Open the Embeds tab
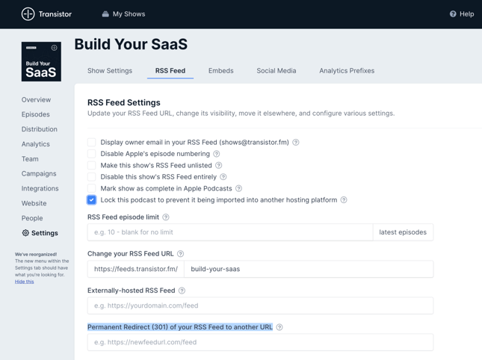 (220, 71)
